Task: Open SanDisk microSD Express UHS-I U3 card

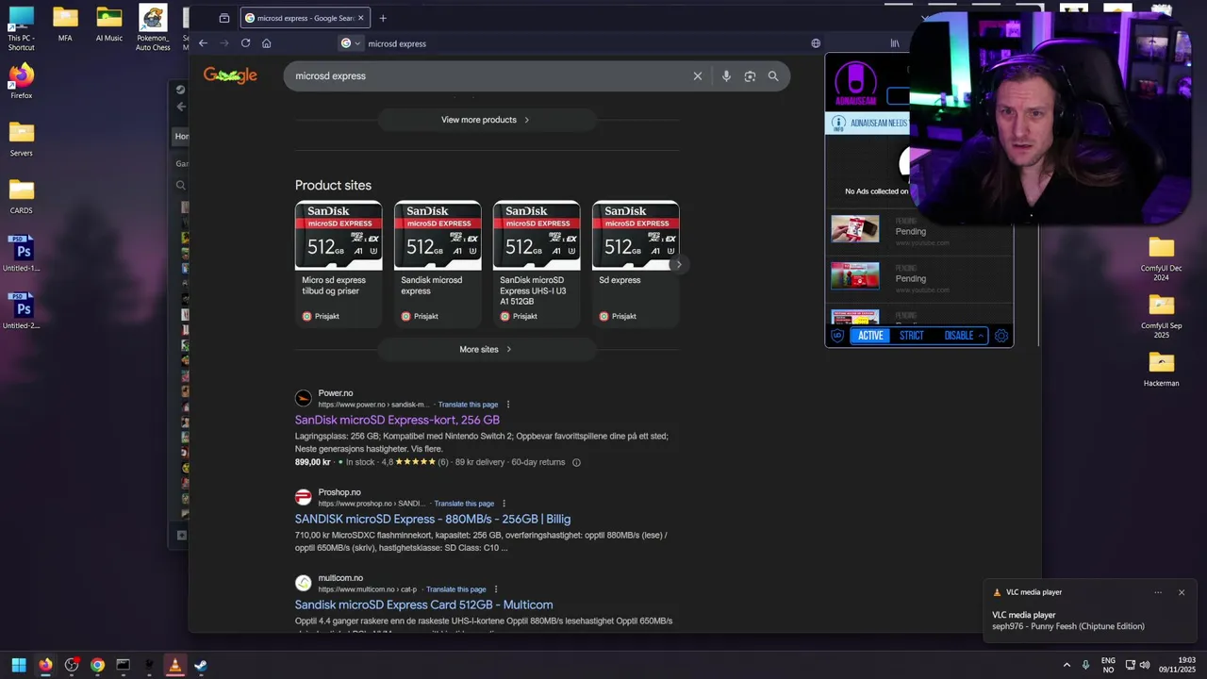Action: (537, 263)
